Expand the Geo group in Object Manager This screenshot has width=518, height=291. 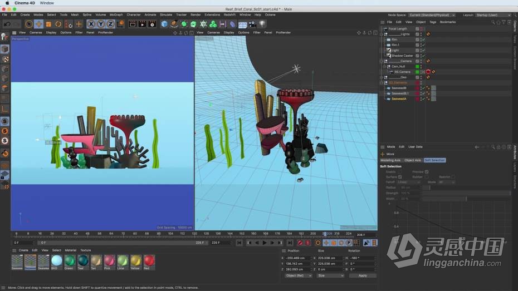pos(382,77)
